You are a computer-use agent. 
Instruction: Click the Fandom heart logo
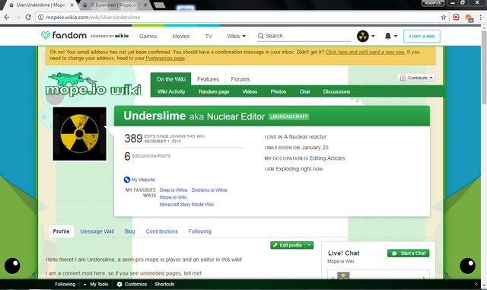pyautogui.click(x=46, y=36)
